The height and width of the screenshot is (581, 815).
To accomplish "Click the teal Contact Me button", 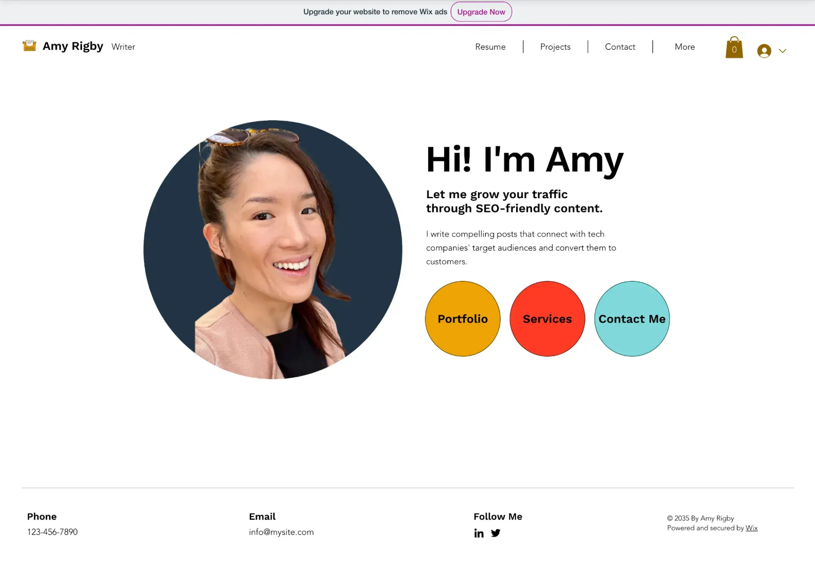I will click(x=632, y=319).
